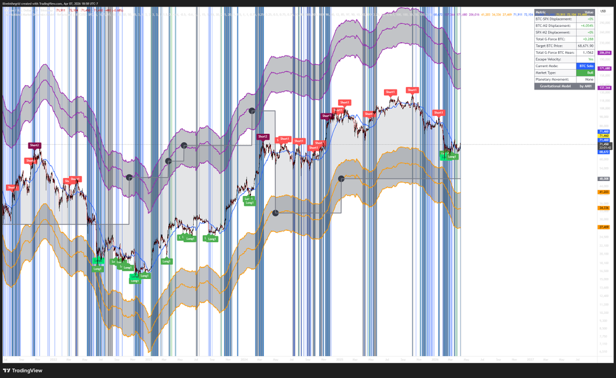Screen dimensions: 616x378
Task: Click the 'Gravitational Model' table footer
Action: (556, 87)
